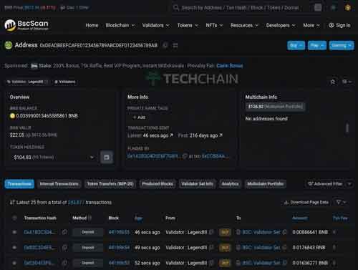Open the $104.83 token holdings dropdown
The image size is (358, 270).
click(x=54, y=157)
